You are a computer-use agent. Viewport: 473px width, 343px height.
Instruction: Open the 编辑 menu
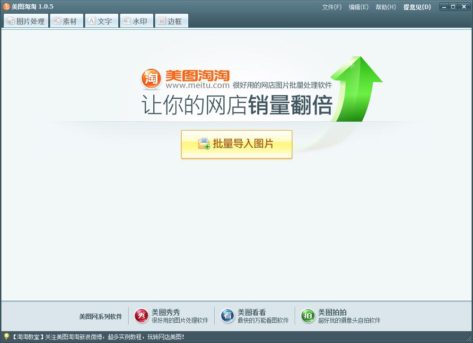point(359,7)
